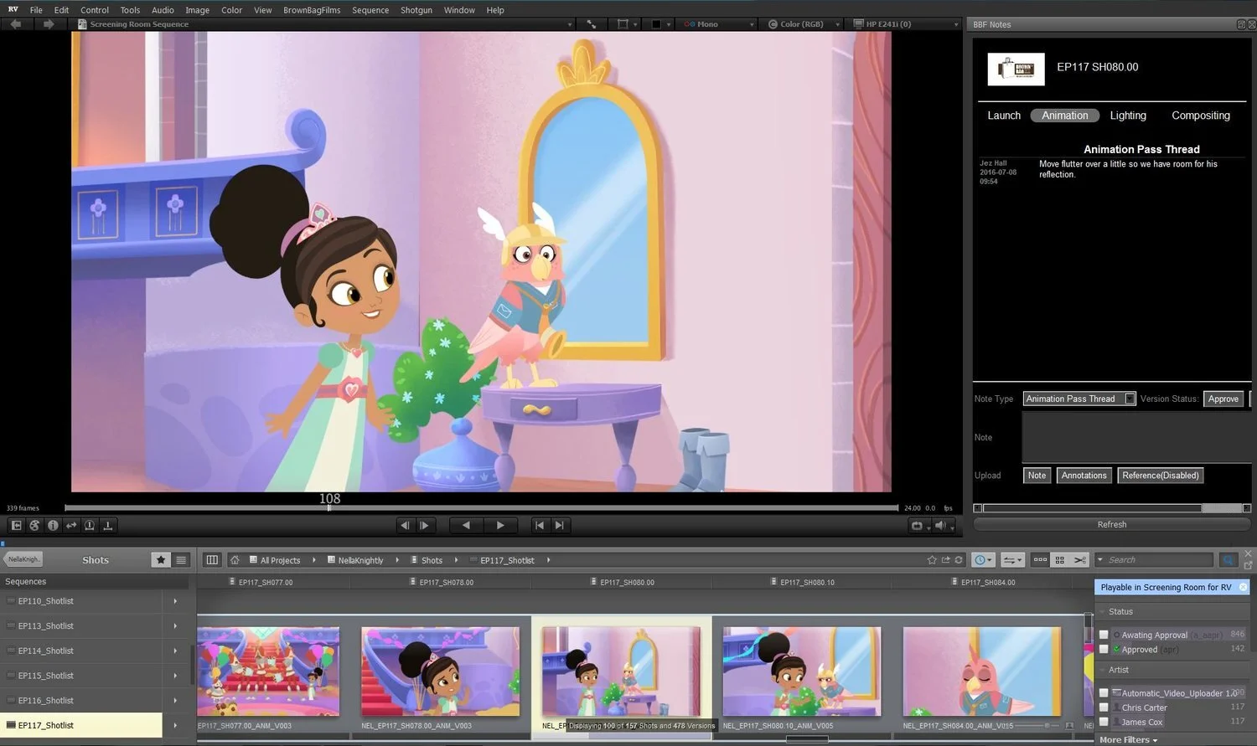Viewport: 1257px width, 746px height.
Task: Check the Approved status filter
Action: point(1104,649)
